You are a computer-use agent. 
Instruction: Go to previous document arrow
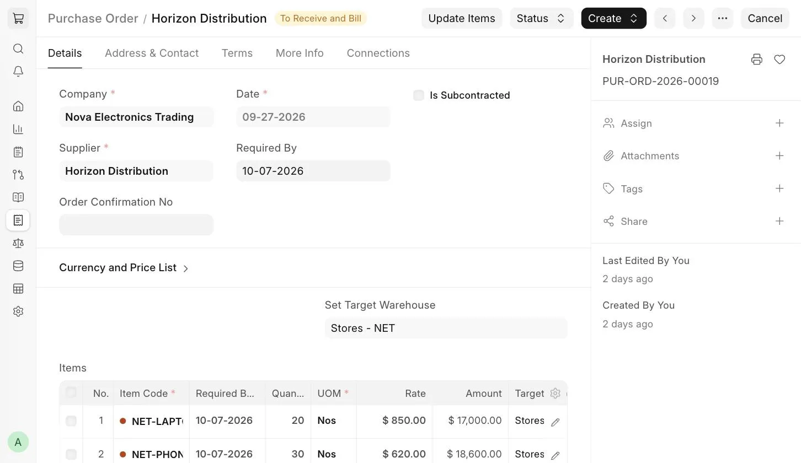point(665,18)
